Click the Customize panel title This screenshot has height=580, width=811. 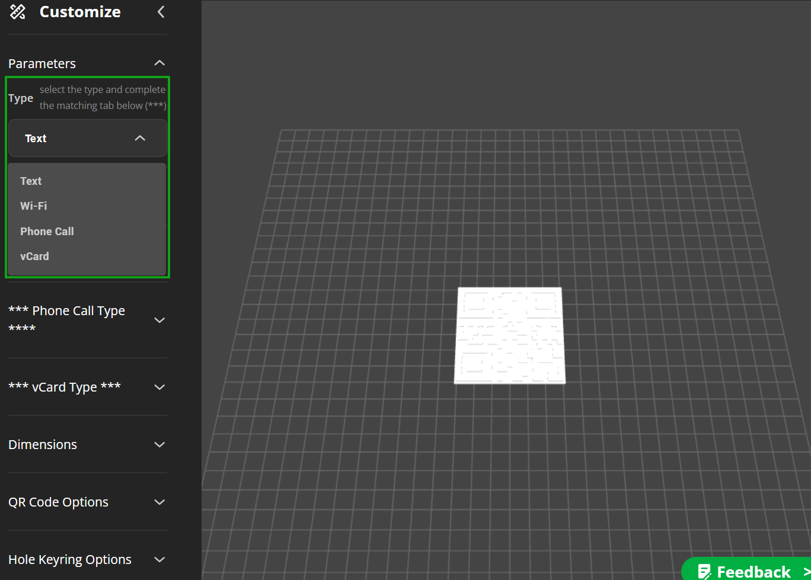[x=80, y=12]
